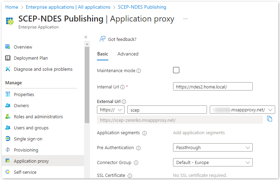
Task: Show info tooltip for Connector Group
Action: click(136, 163)
